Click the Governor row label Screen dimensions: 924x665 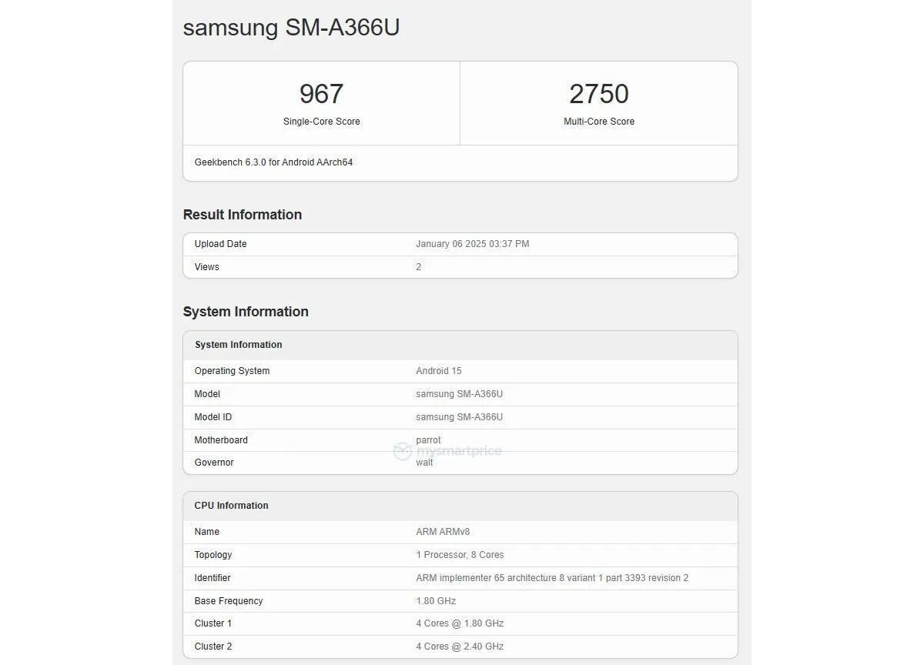(x=214, y=463)
